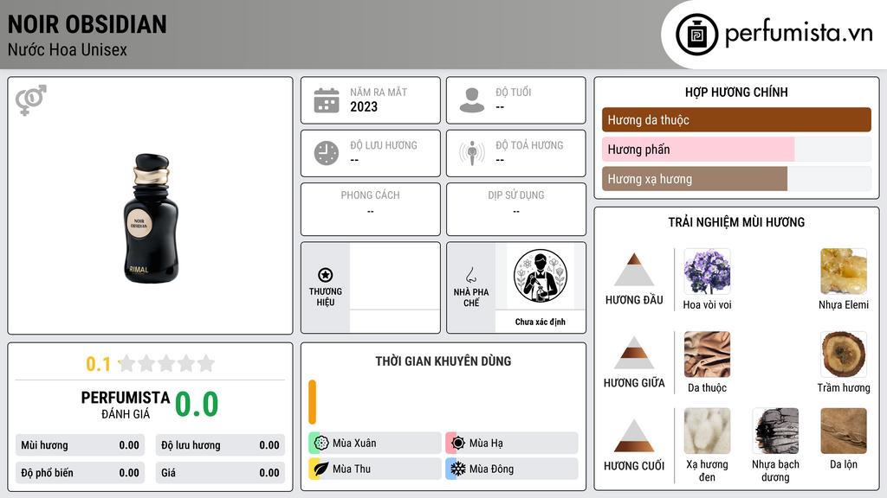
Task: Click the first star in the rating row
Action: click(x=127, y=363)
